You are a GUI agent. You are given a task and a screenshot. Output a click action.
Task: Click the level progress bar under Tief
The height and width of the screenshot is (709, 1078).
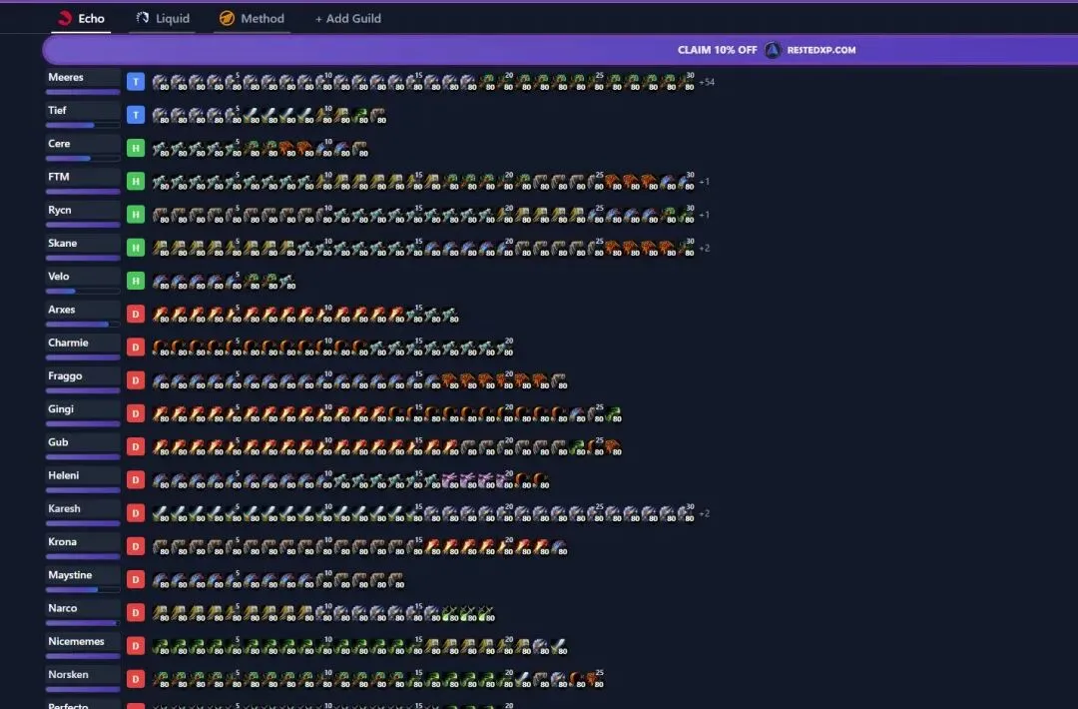(x=83, y=125)
